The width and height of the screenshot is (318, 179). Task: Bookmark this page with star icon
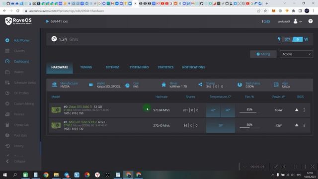tap(265, 11)
